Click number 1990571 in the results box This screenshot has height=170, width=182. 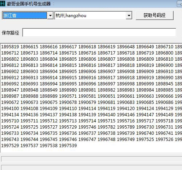tap(68, 96)
